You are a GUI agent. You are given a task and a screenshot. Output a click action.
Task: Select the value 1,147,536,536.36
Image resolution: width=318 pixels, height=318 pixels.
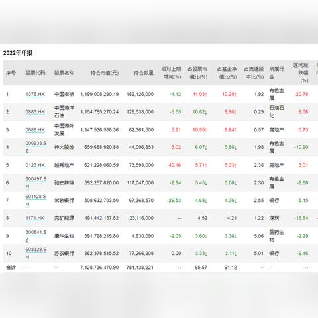[x=99, y=130]
